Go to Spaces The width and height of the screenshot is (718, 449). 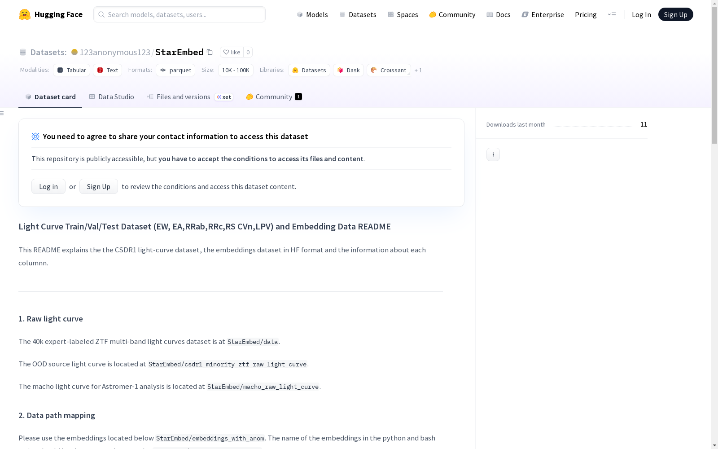403,14
